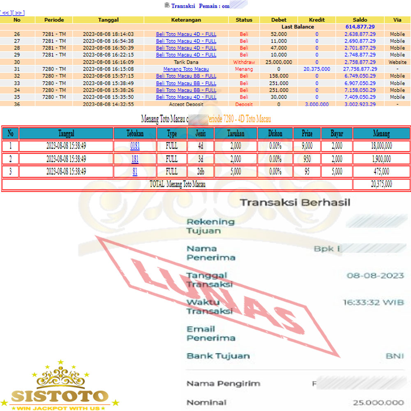The height and width of the screenshot is (411, 411).
Task: Open Beli Toto Macau 4D link in row 27
Action: 186,41
